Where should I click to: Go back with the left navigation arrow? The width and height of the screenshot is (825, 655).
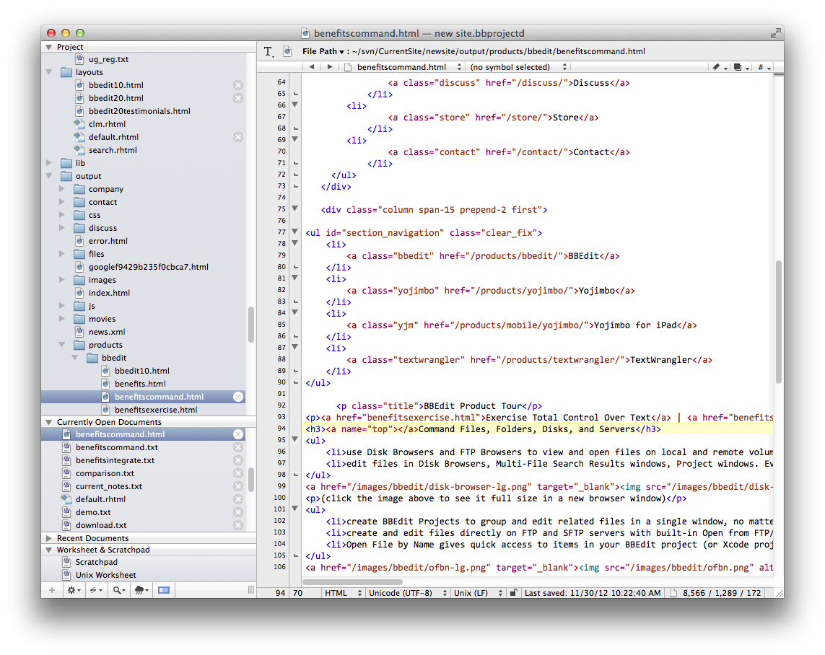(312, 67)
